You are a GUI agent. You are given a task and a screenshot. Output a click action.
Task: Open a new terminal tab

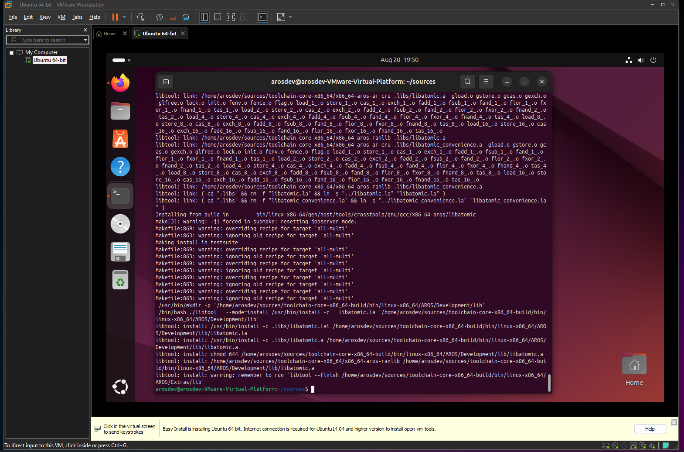(166, 82)
